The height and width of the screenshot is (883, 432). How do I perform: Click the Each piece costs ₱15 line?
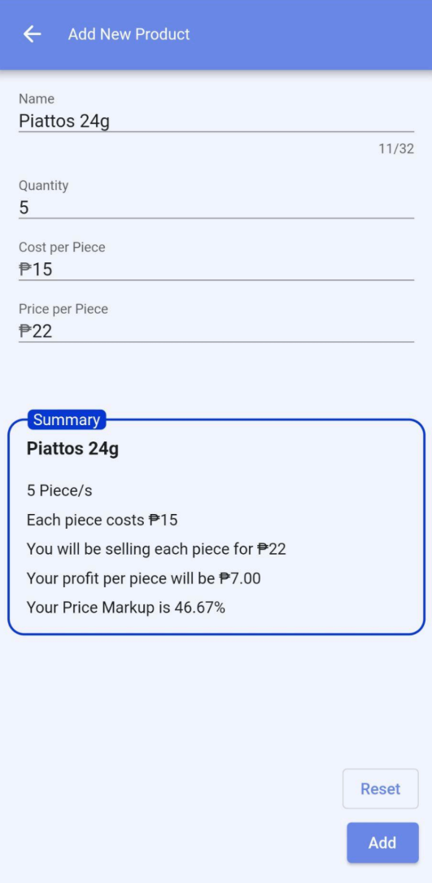click(x=102, y=520)
